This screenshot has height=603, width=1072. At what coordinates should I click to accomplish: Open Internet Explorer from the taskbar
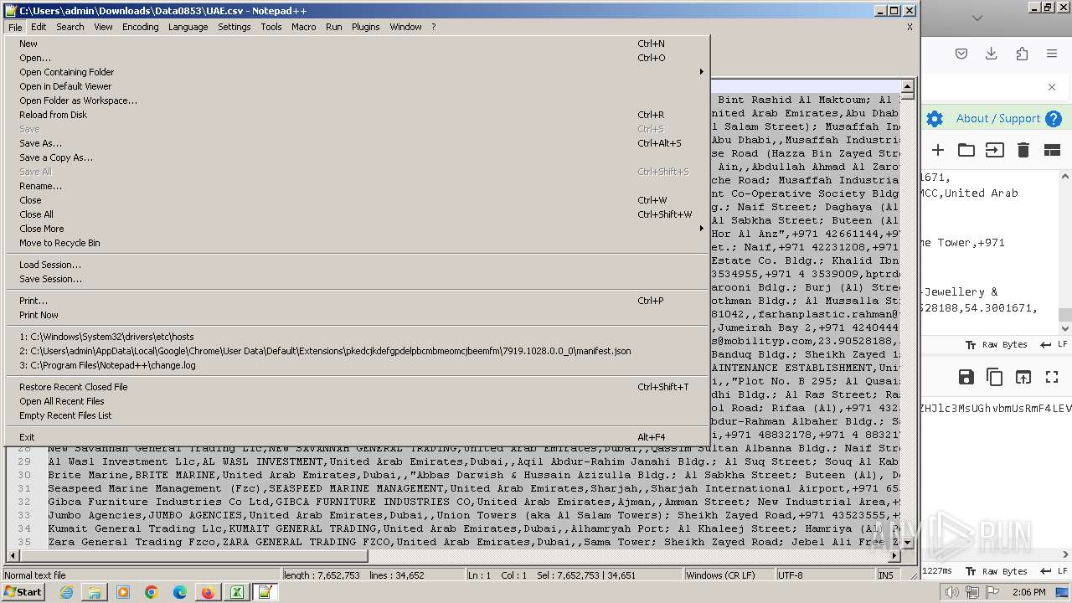coord(66,592)
